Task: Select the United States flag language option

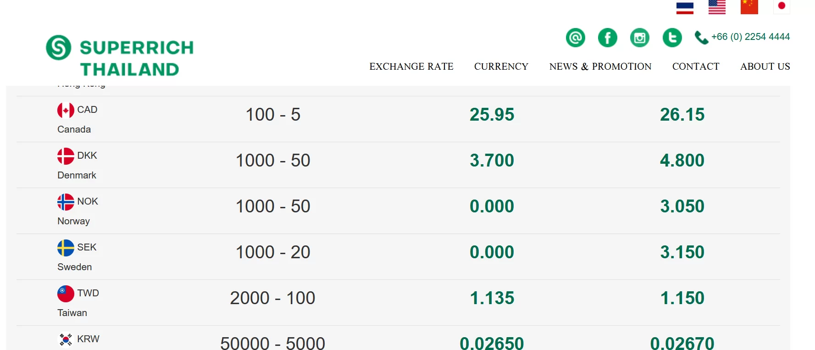Action: click(717, 7)
